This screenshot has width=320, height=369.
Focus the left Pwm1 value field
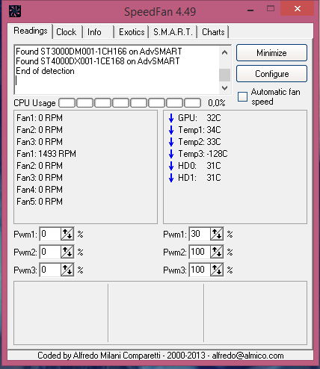click(x=50, y=234)
